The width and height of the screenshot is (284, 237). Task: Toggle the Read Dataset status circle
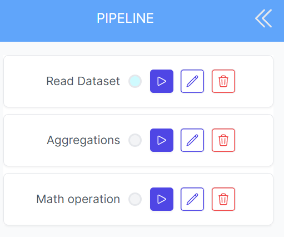[135, 81]
